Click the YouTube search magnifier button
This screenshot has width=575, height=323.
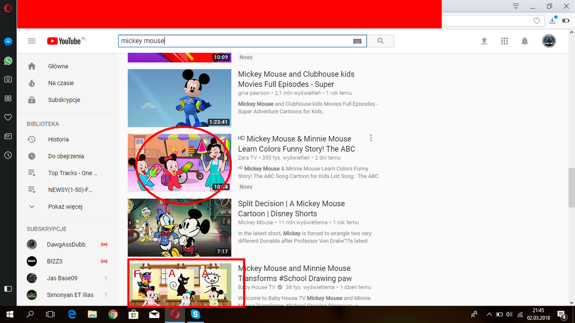click(380, 41)
